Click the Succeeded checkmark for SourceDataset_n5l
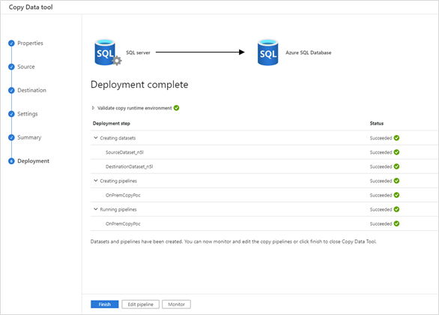The width and height of the screenshot is (439, 315). 396,152
